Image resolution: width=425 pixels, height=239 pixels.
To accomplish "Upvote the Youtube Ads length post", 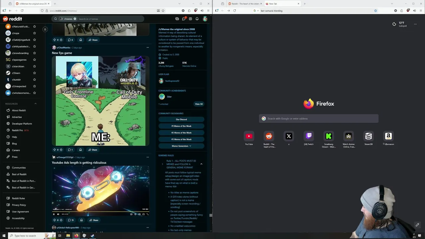I will click(x=54, y=220).
